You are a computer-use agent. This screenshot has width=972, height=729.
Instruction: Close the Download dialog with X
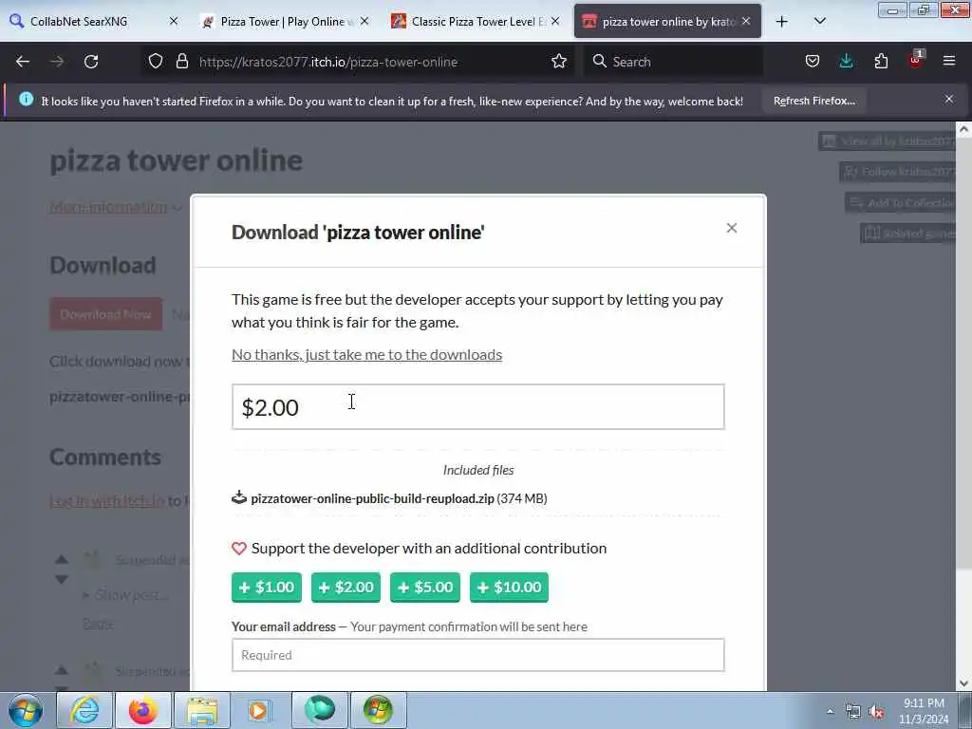pos(732,228)
